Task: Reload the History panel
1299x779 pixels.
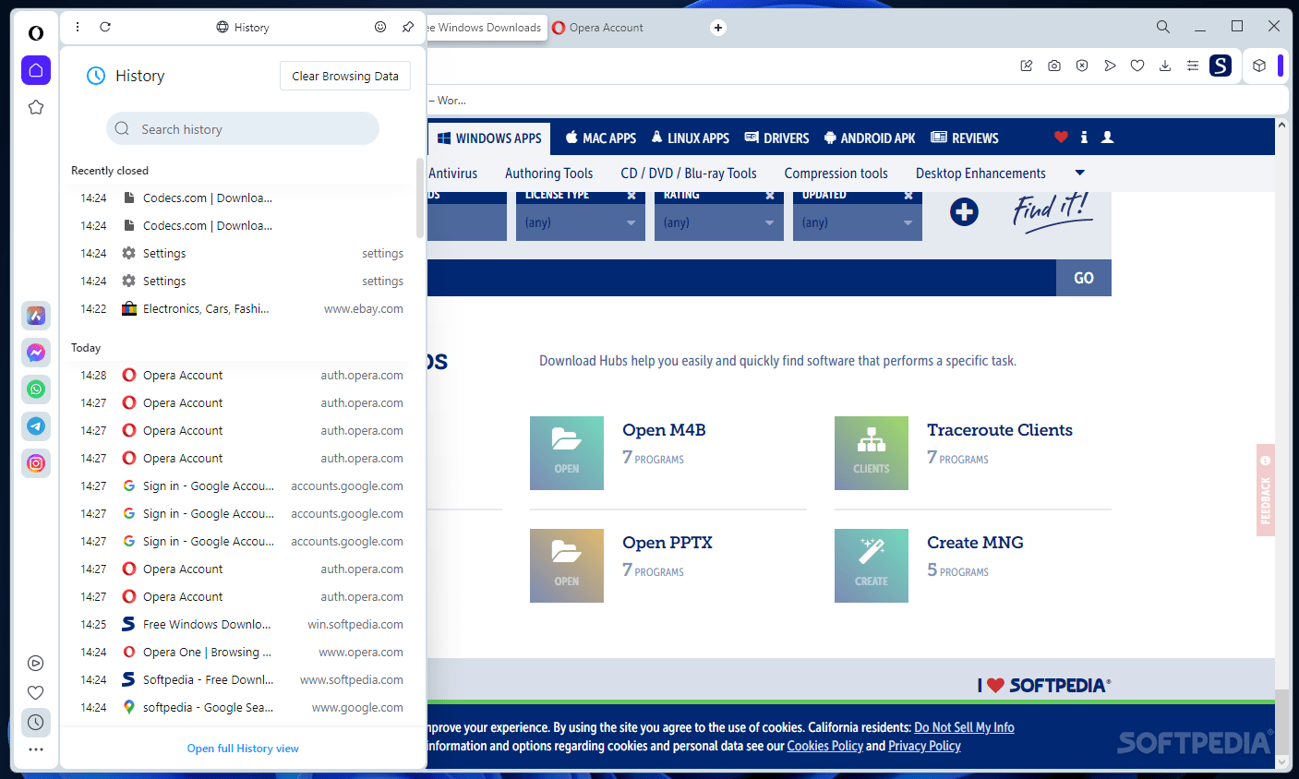Action: (105, 28)
